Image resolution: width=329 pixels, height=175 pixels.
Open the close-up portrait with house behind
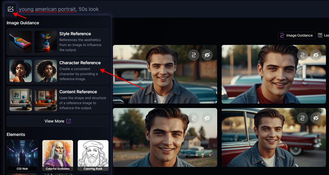(x=165, y=137)
